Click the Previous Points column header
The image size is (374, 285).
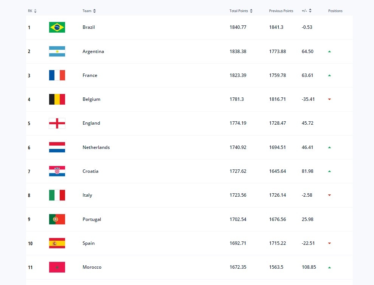tap(281, 11)
